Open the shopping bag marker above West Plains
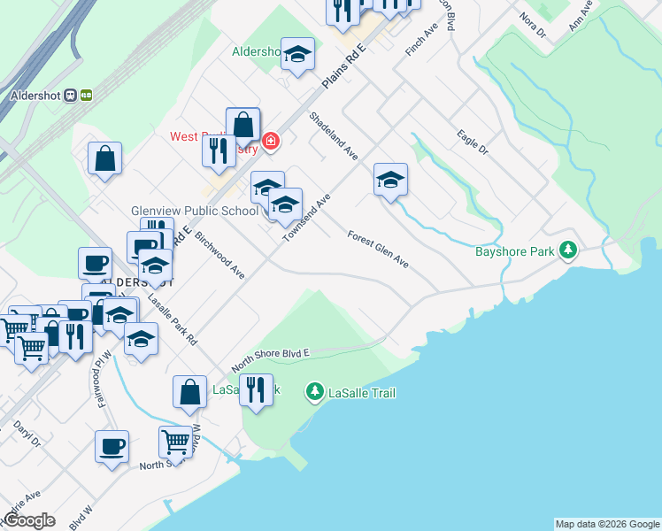662x531 pixels. click(x=242, y=124)
